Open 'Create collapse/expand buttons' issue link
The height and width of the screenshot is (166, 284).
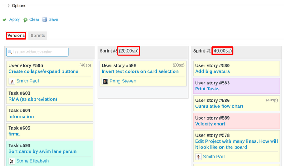(43, 71)
